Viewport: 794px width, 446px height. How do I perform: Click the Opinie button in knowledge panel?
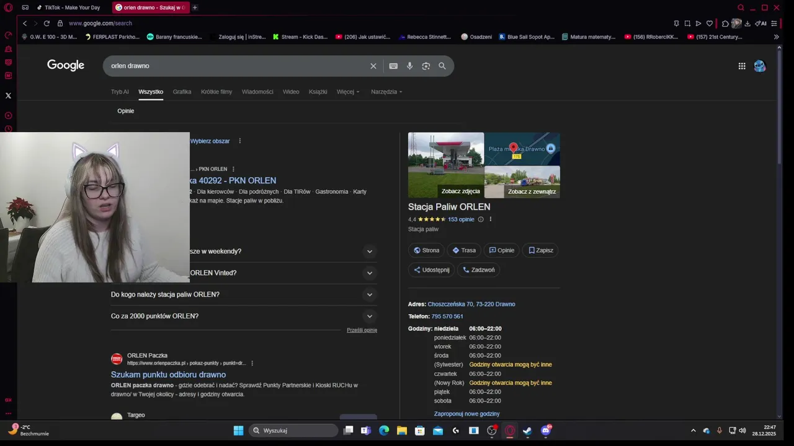click(x=501, y=250)
